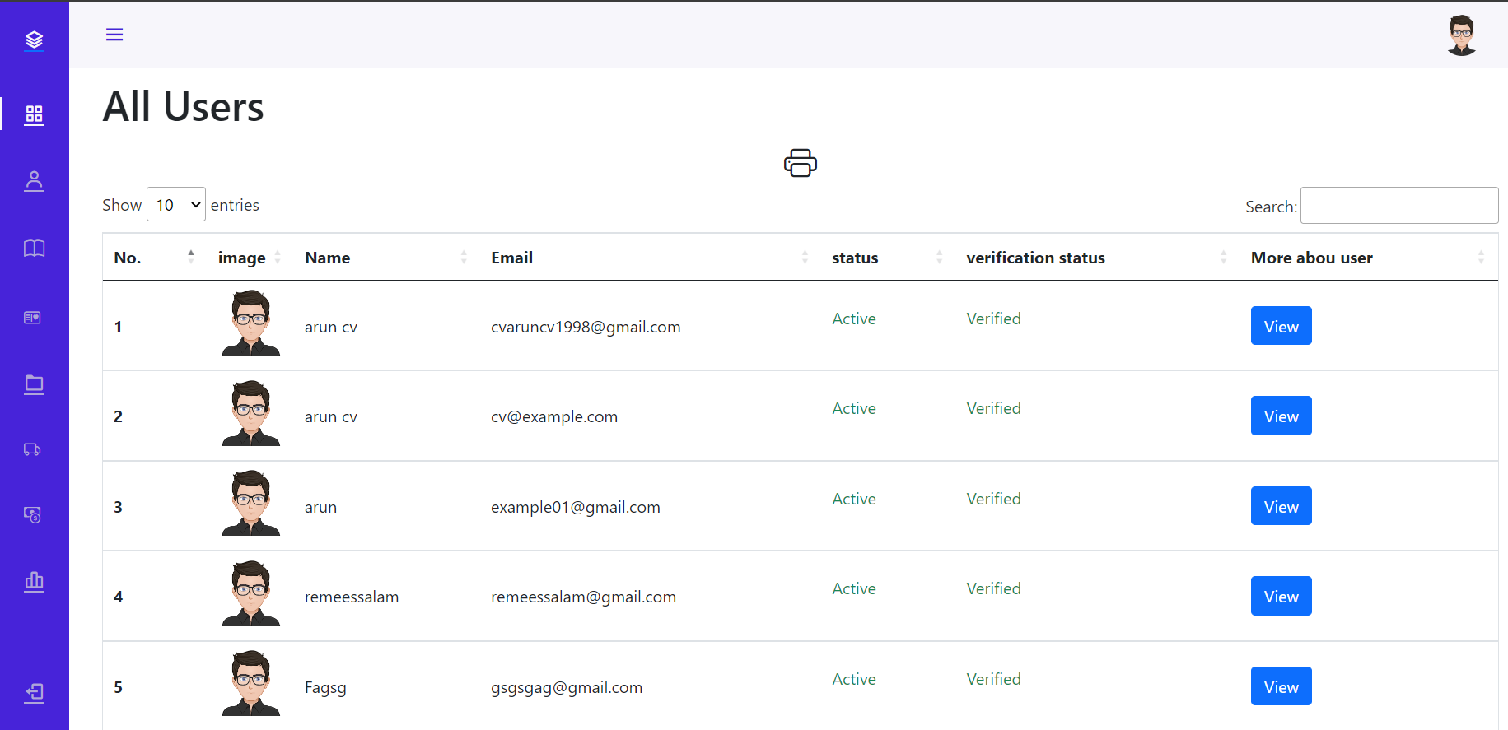
Task: Click the layers logo icon in sidebar
Action: point(34,40)
